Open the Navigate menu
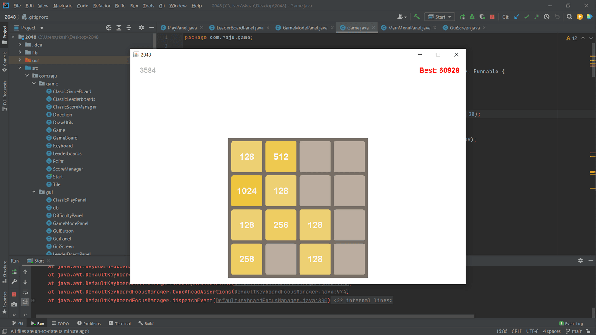The height and width of the screenshot is (335, 596). [x=62, y=6]
